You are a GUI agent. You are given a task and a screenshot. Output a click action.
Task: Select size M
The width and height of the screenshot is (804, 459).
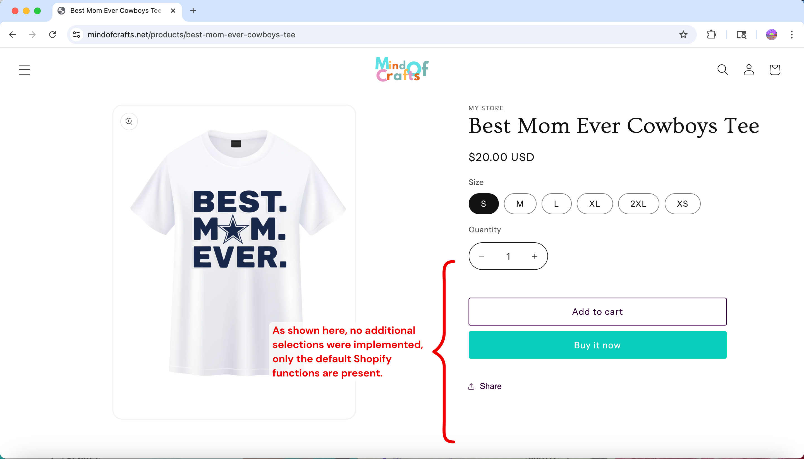520,204
